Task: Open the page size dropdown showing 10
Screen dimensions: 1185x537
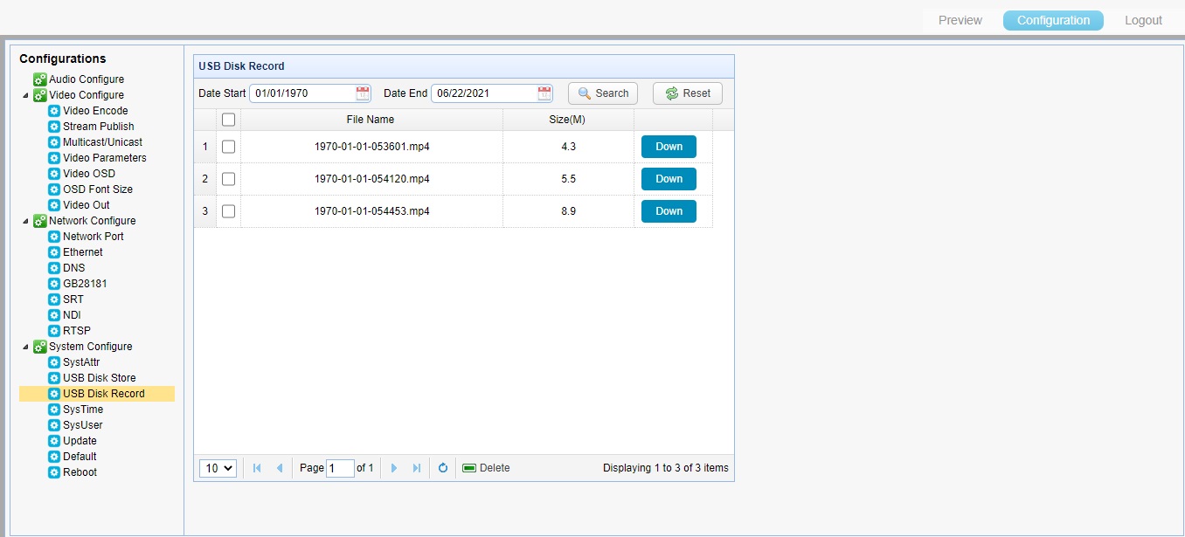Action: (x=218, y=468)
